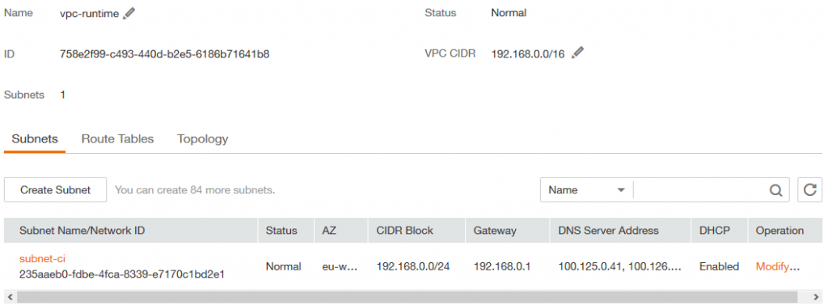Click the search magnifier icon
828x306 pixels.
pyautogui.click(x=775, y=190)
